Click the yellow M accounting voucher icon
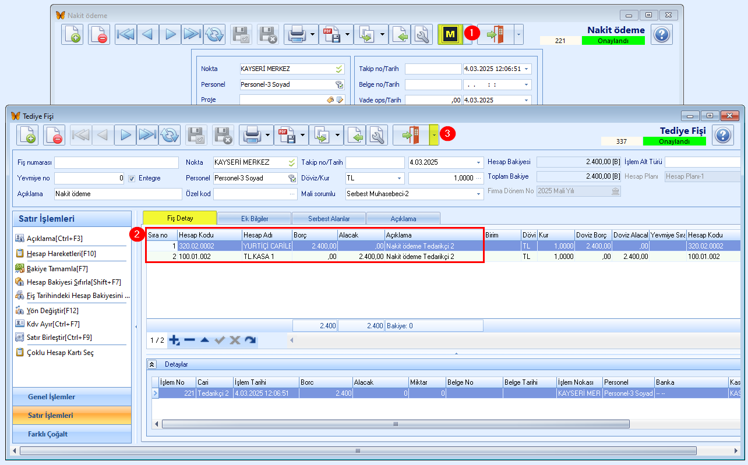748x465 pixels. 450,34
